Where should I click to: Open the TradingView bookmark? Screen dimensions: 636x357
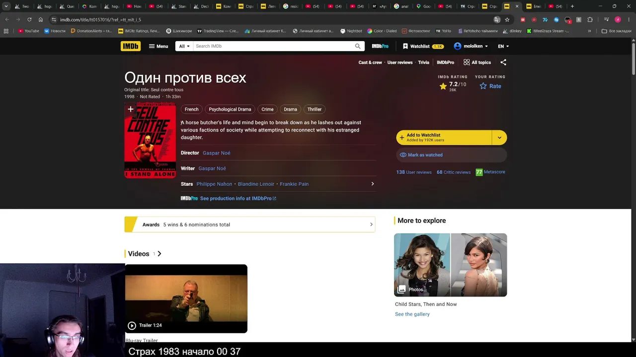coord(218,31)
